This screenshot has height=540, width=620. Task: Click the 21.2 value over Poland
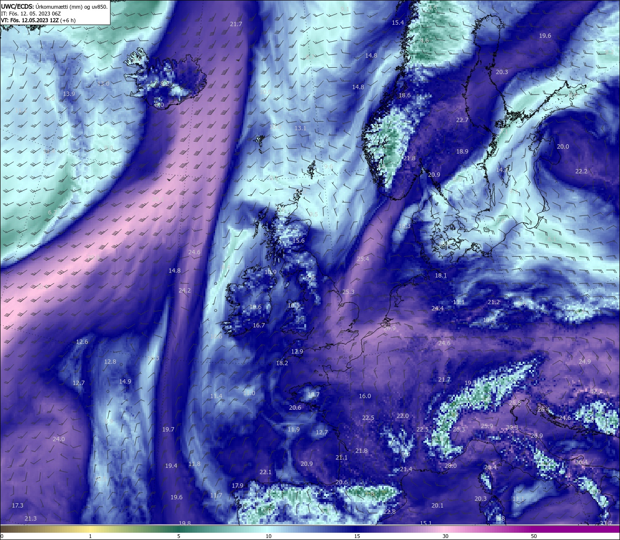point(494,302)
